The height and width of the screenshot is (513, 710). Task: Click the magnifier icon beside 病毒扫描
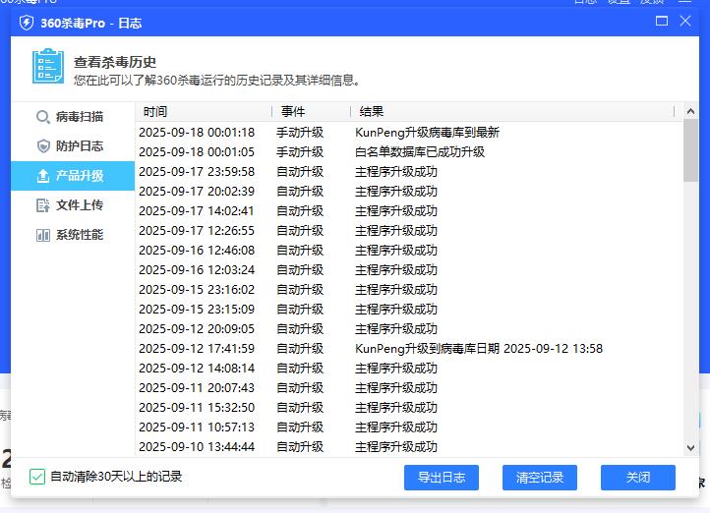tap(43, 117)
